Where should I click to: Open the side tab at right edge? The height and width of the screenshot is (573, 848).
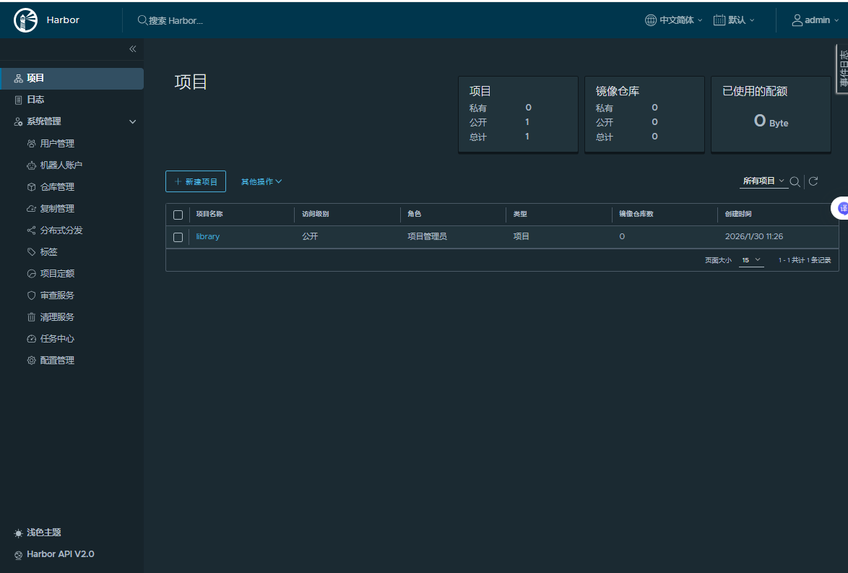[842, 69]
